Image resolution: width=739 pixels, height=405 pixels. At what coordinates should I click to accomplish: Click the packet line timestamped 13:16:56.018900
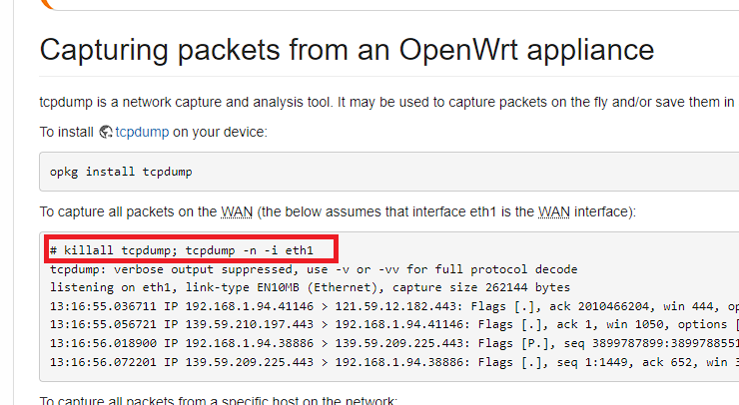click(x=394, y=343)
